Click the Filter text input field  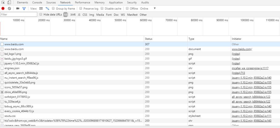19,15
